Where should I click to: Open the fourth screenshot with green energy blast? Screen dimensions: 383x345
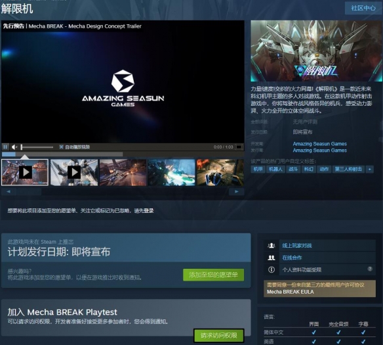(x=171, y=172)
